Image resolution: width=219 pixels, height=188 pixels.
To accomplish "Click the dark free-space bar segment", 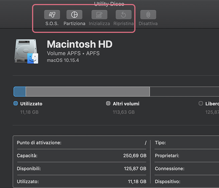I will [184, 91].
